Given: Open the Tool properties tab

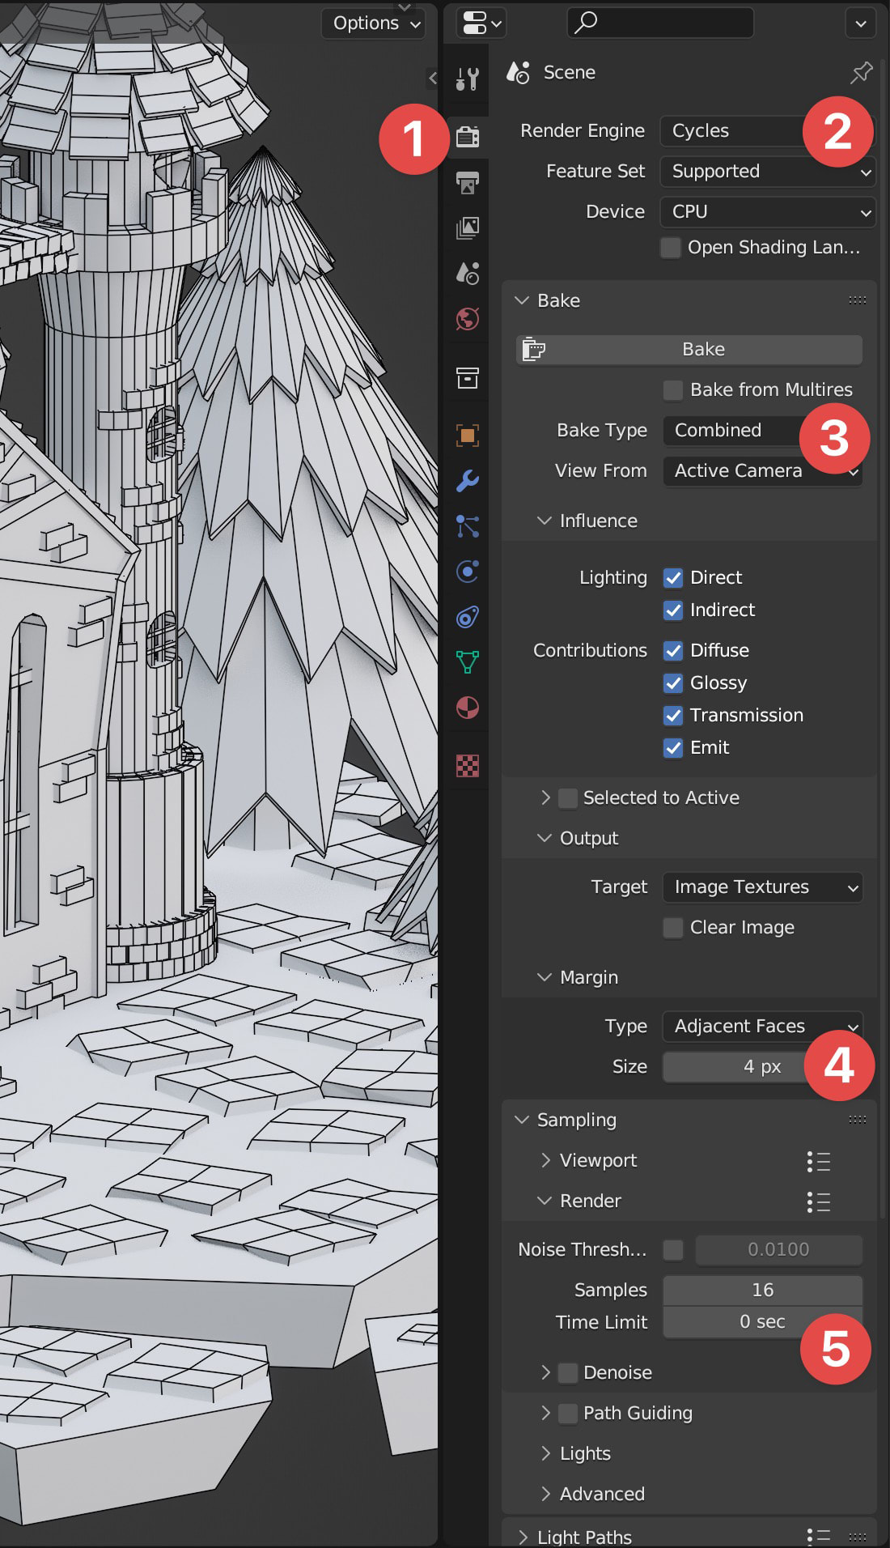Looking at the screenshot, I should (x=468, y=79).
